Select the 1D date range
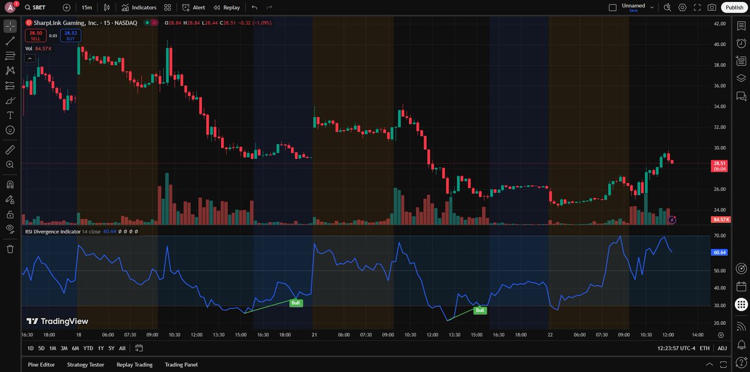The width and height of the screenshot is (750, 372). pos(31,348)
